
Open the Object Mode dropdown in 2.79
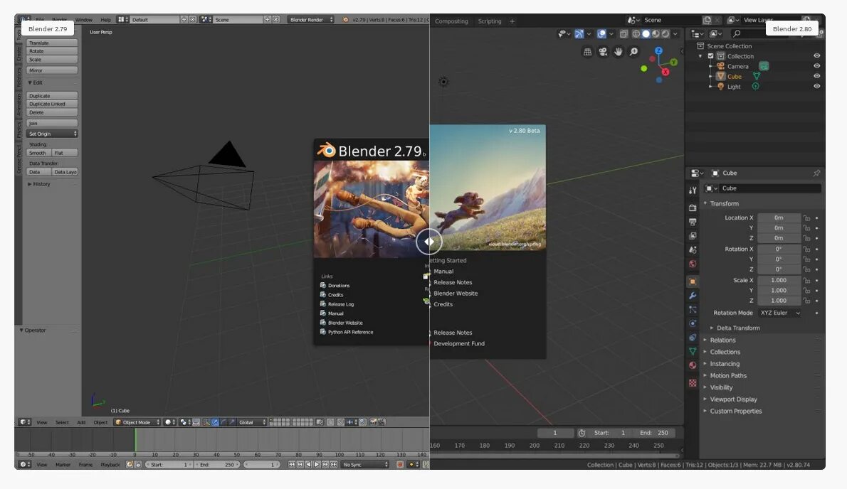click(137, 422)
